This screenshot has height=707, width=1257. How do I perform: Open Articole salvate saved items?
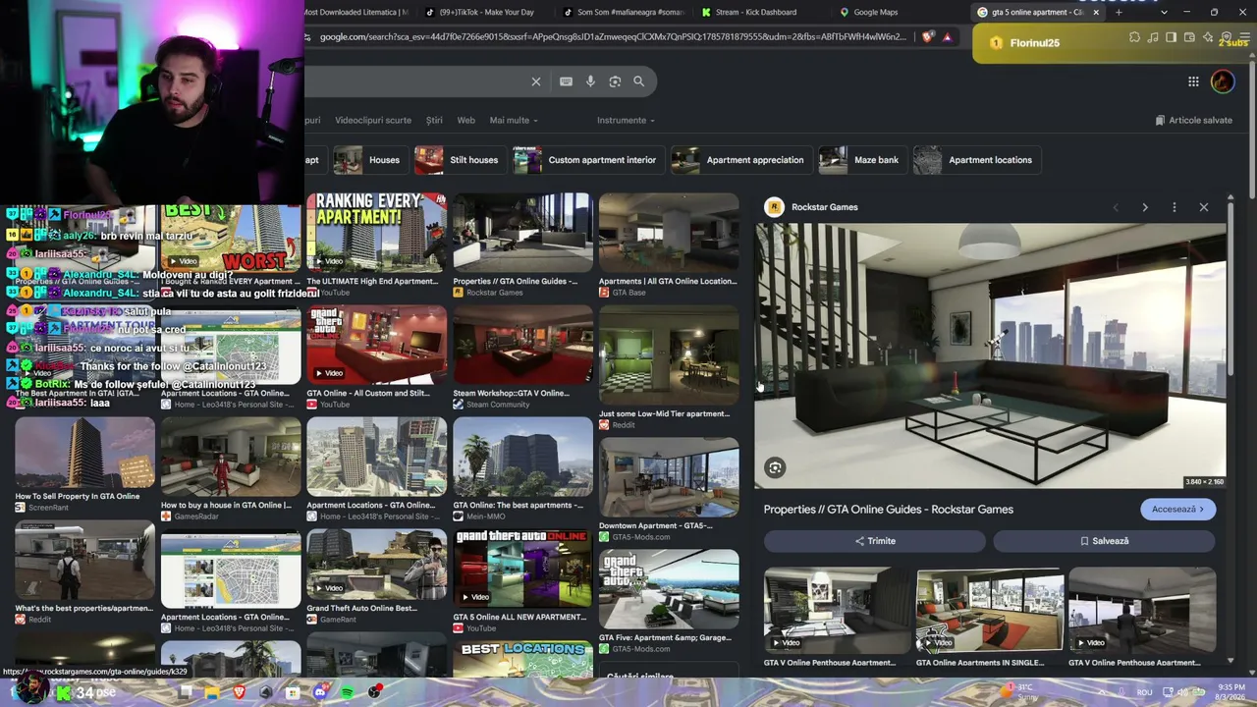coord(1193,120)
